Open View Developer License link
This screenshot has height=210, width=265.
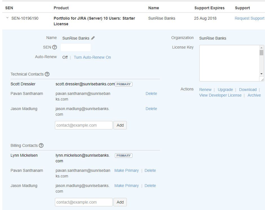pyautogui.click(x=221, y=95)
